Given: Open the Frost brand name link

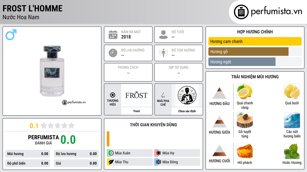Looking at the screenshot, I should coord(136,111).
